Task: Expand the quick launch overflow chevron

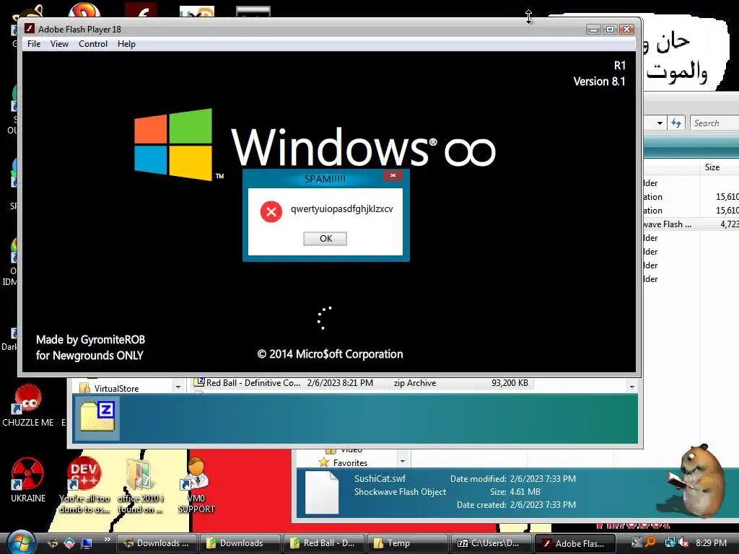Action: click(108, 540)
